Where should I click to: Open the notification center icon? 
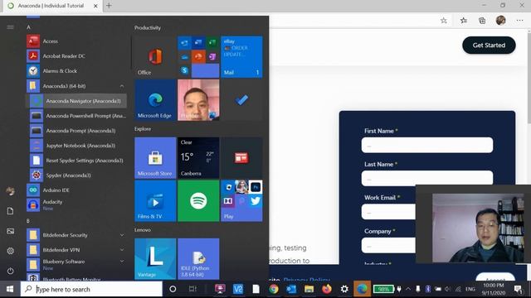pos(518,289)
